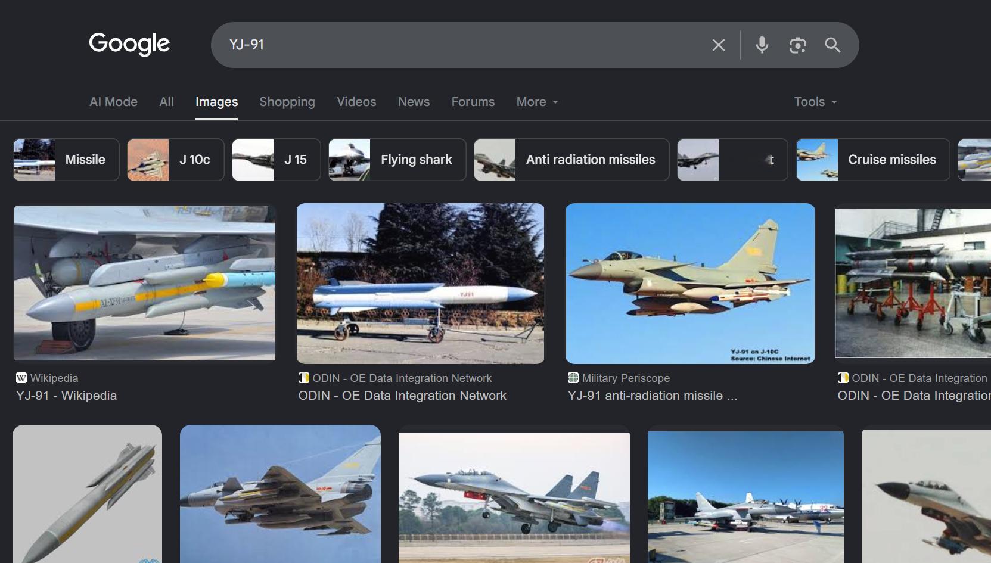The width and height of the screenshot is (991, 563).
Task: Select the Images tab
Action: [216, 102]
